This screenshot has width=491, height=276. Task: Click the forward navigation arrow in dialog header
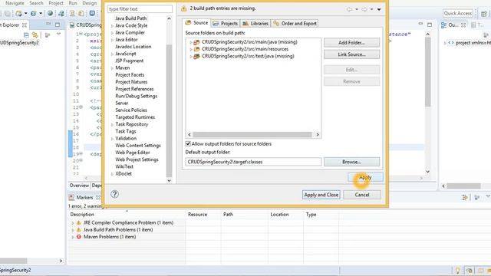[x=364, y=9]
